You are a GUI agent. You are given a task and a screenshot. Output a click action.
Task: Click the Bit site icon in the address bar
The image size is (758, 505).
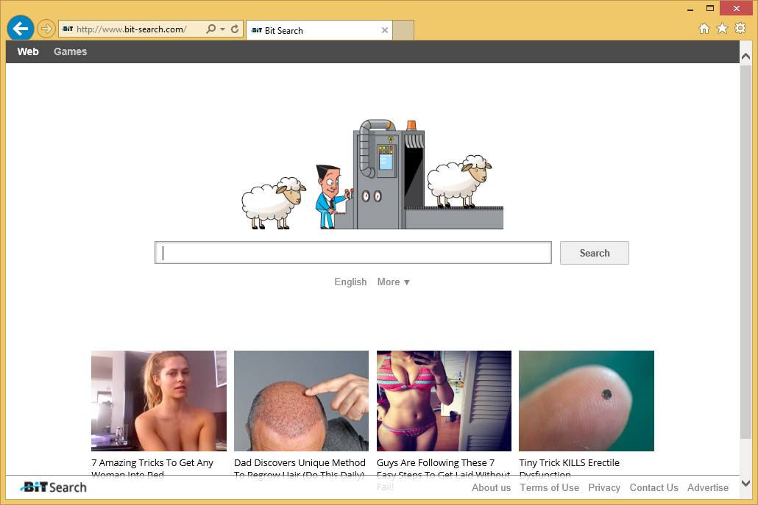(67, 28)
